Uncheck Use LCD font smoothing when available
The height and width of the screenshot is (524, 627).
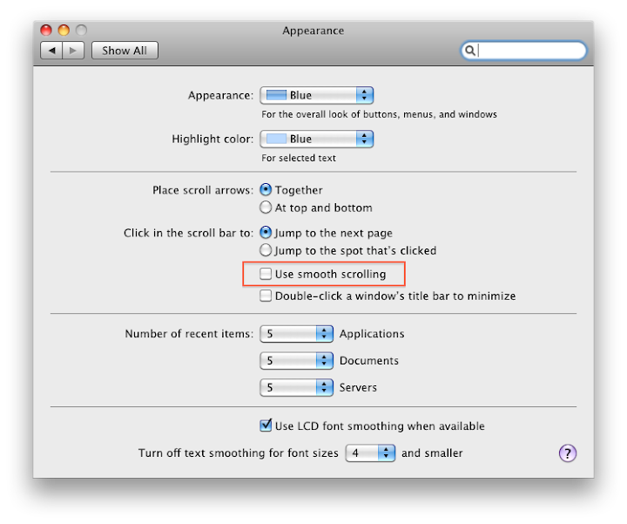[266, 425]
